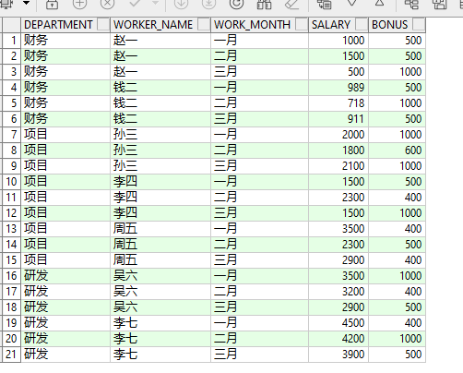Toggle the sort box beside DEPARTMENT header
Image resolution: width=463 pixels, height=373 pixels.
coord(103,24)
